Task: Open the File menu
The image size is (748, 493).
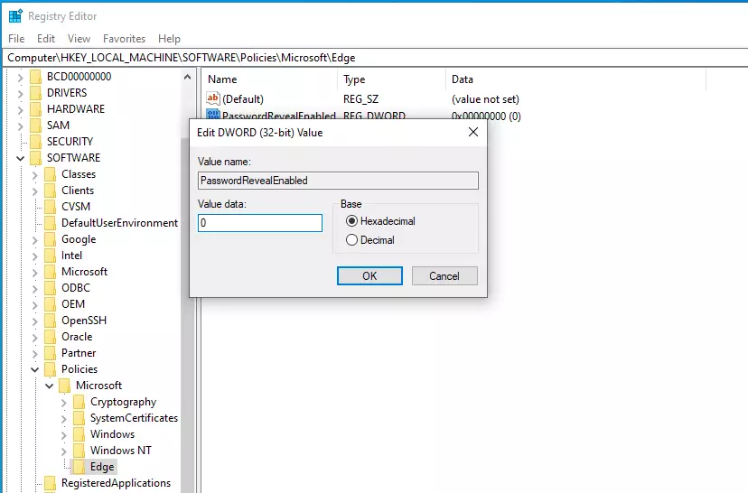Action: pyautogui.click(x=16, y=39)
